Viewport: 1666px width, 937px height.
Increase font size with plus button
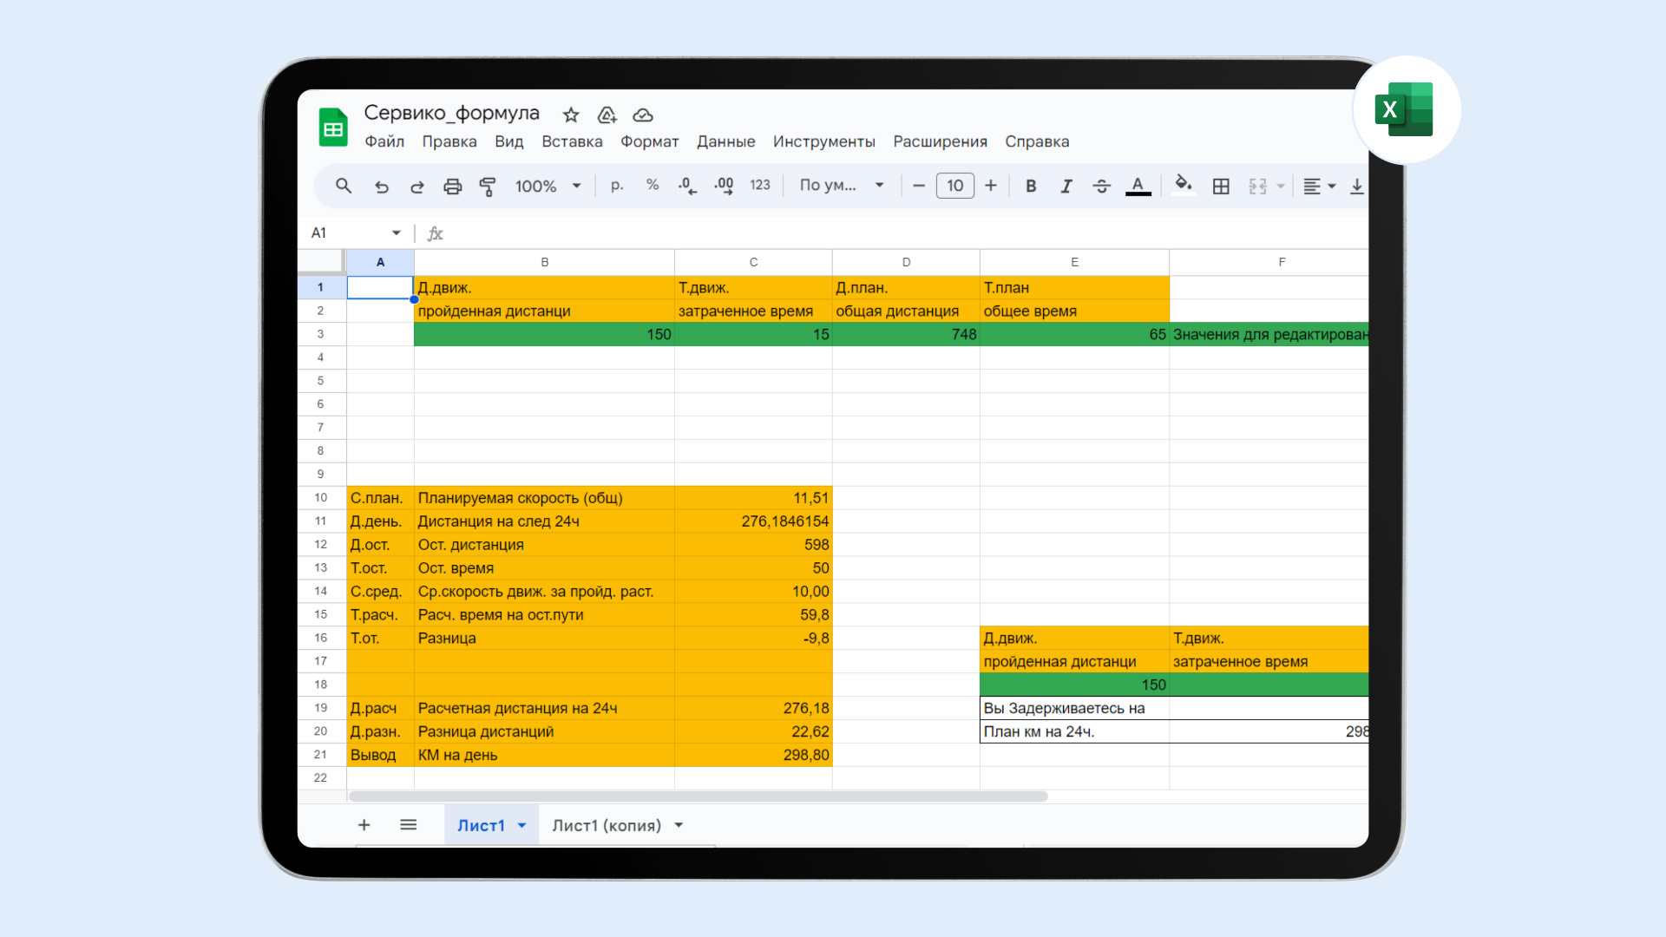coord(991,186)
